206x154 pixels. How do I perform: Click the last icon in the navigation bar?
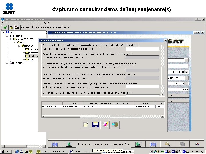pyautogui.click(x=197, y=144)
